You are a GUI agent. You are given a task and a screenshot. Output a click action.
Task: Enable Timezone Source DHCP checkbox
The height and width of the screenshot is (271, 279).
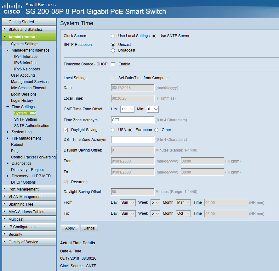pyautogui.click(x=113, y=64)
